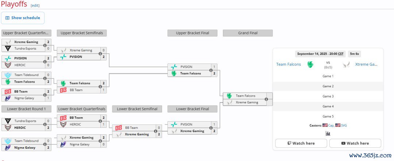This screenshot has height=161, width=394.
Task: Open info icon for Team Tidebound vs Nigma Galaxy match
Action: point(45,145)
